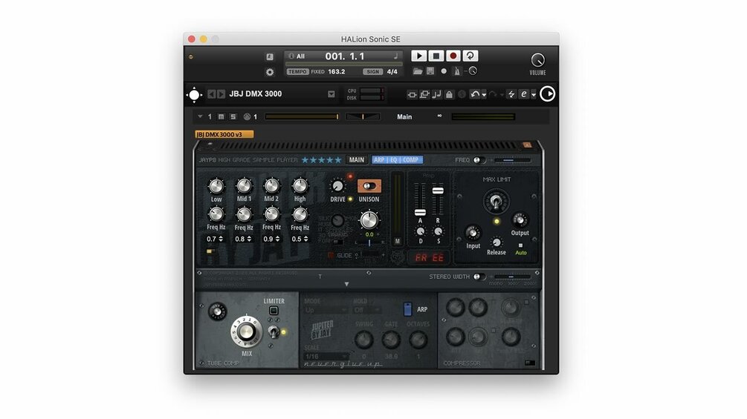Viewport: 747px width, 419px height.
Task: Click the Stop transport button
Action: point(436,56)
